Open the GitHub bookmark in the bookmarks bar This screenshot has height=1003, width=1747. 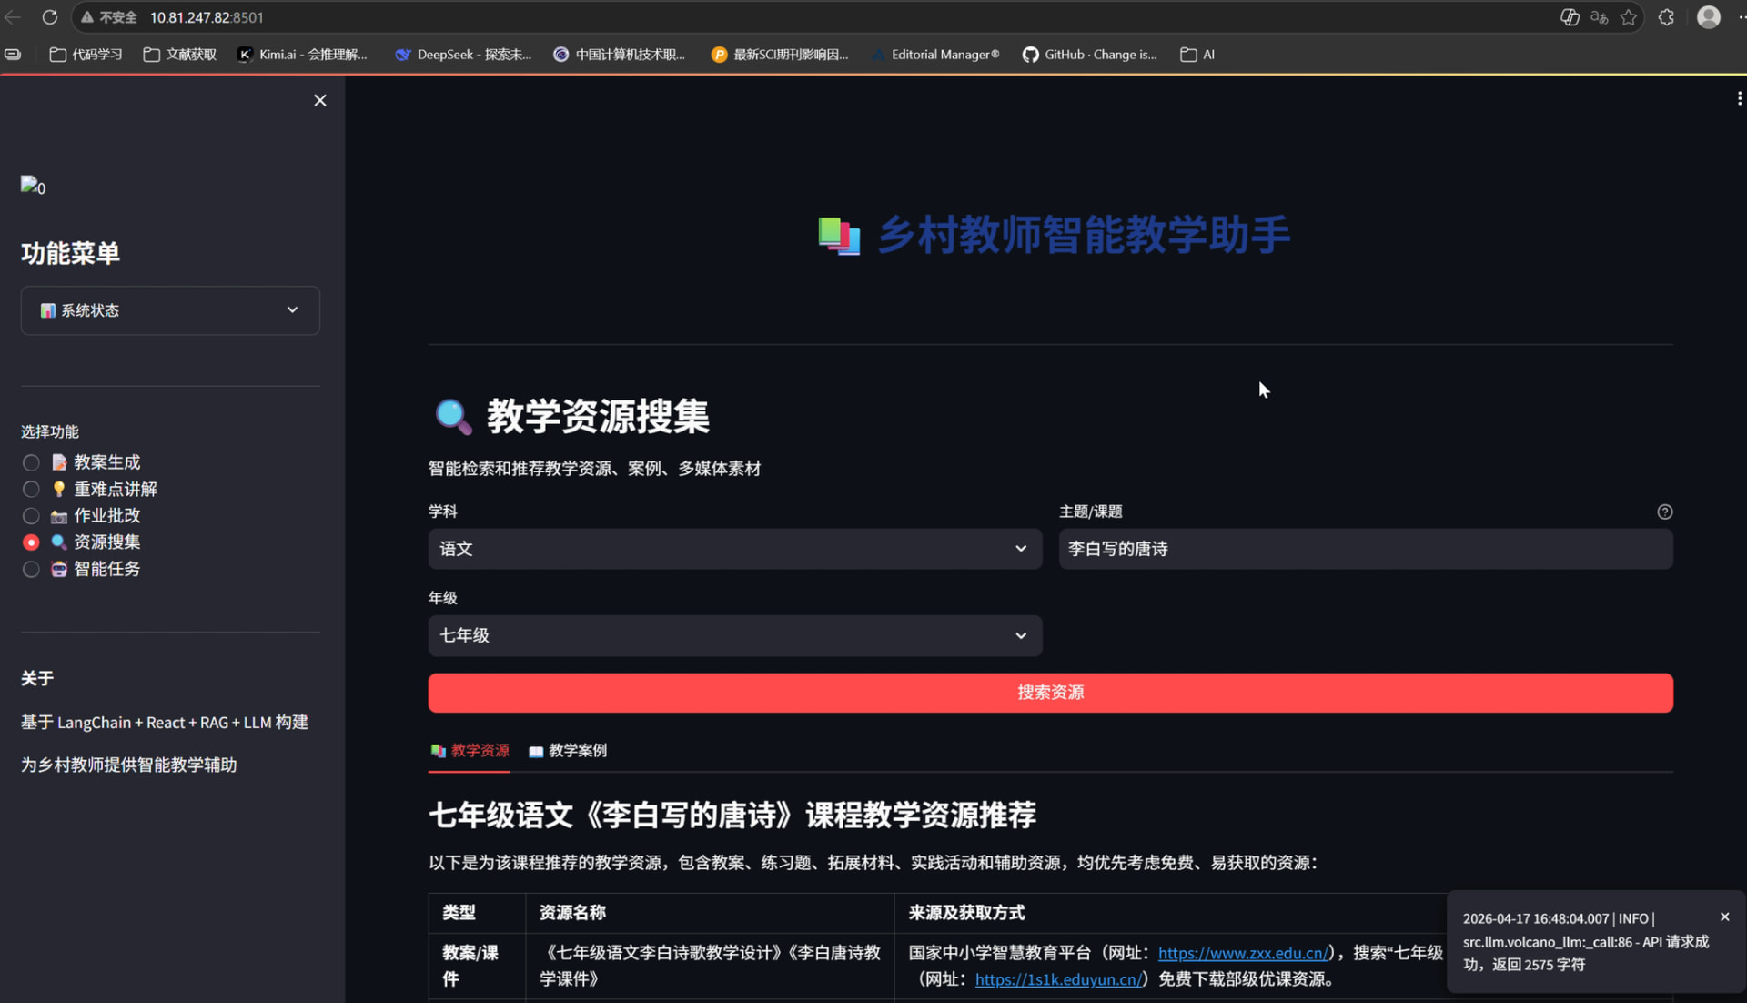pos(1089,55)
